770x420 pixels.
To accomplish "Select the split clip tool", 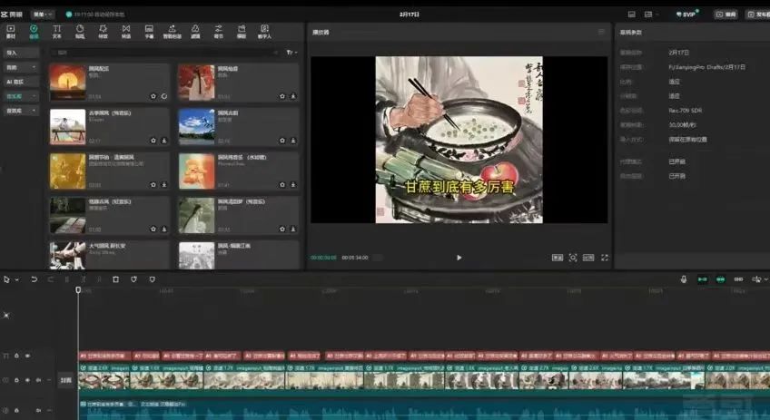I will (67, 279).
